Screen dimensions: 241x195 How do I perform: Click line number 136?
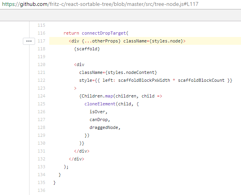[41, 190]
